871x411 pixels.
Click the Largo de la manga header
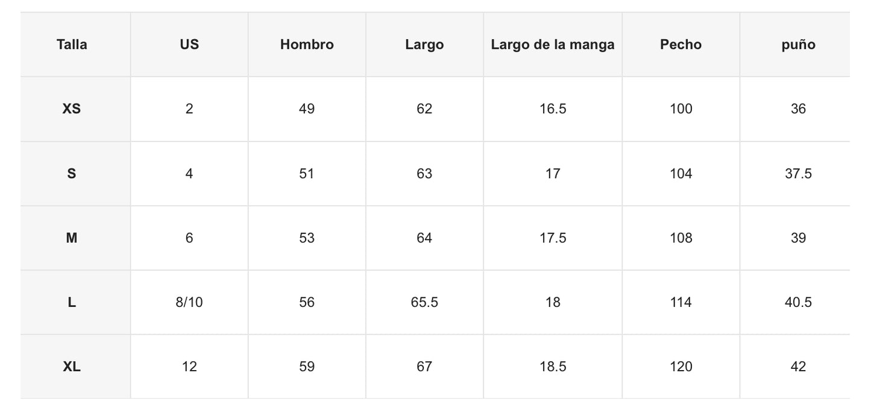553,45
